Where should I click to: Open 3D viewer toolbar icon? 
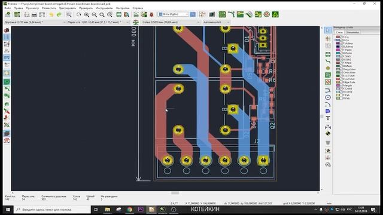pyautogui.click(x=212, y=14)
